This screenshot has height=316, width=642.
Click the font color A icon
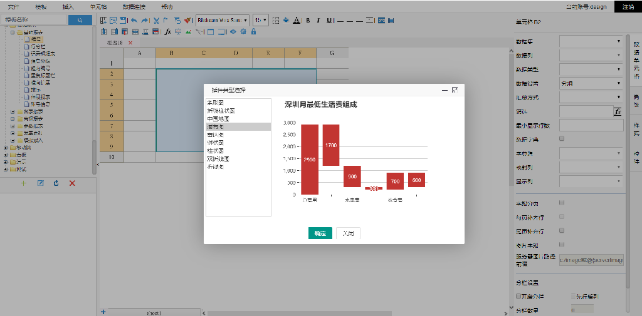(x=297, y=20)
